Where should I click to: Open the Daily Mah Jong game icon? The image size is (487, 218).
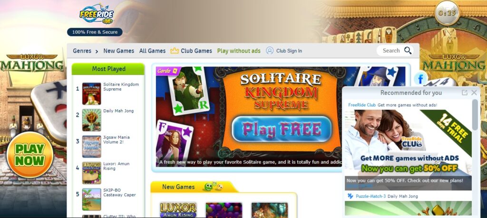pyautogui.click(x=92, y=120)
